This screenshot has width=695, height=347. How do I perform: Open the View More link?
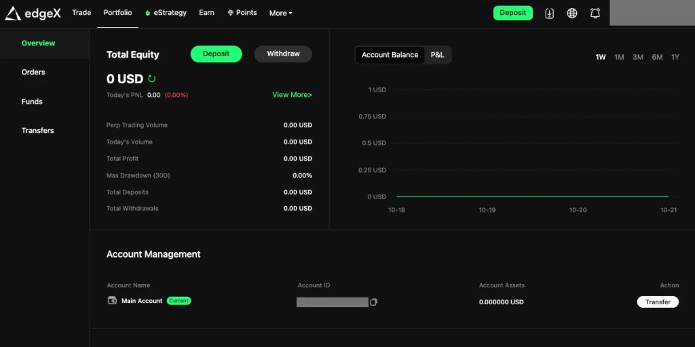coord(292,95)
